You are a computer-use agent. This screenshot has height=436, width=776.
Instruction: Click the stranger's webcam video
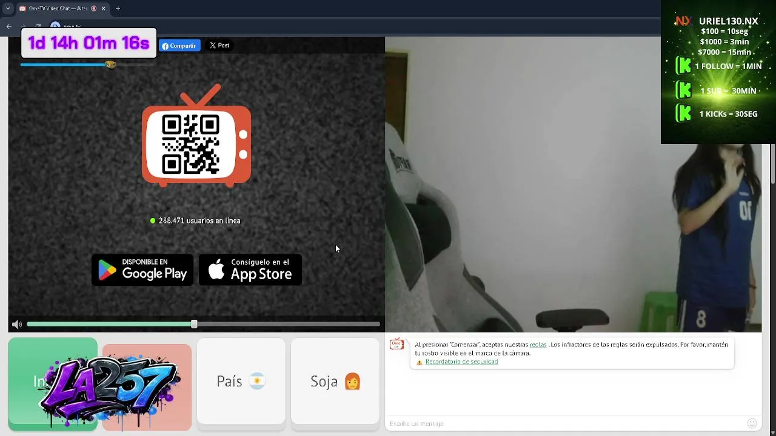pyautogui.click(x=574, y=185)
